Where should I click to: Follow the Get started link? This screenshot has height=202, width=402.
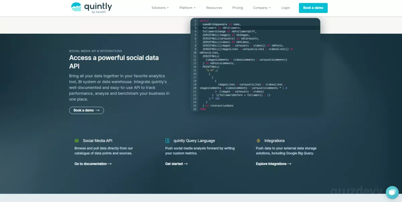pyautogui.click(x=176, y=164)
